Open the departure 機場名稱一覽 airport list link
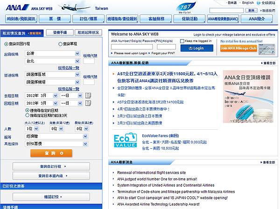280x209 pixels. [x=69, y=68]
